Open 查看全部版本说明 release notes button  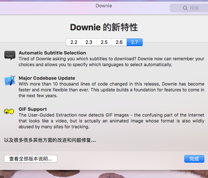31,159
